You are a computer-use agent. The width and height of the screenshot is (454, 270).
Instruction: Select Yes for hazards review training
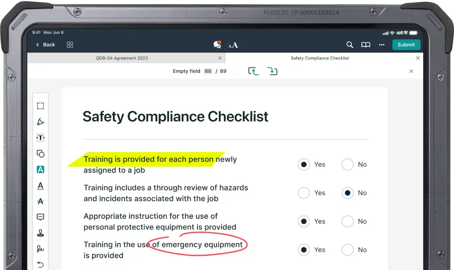304,193
